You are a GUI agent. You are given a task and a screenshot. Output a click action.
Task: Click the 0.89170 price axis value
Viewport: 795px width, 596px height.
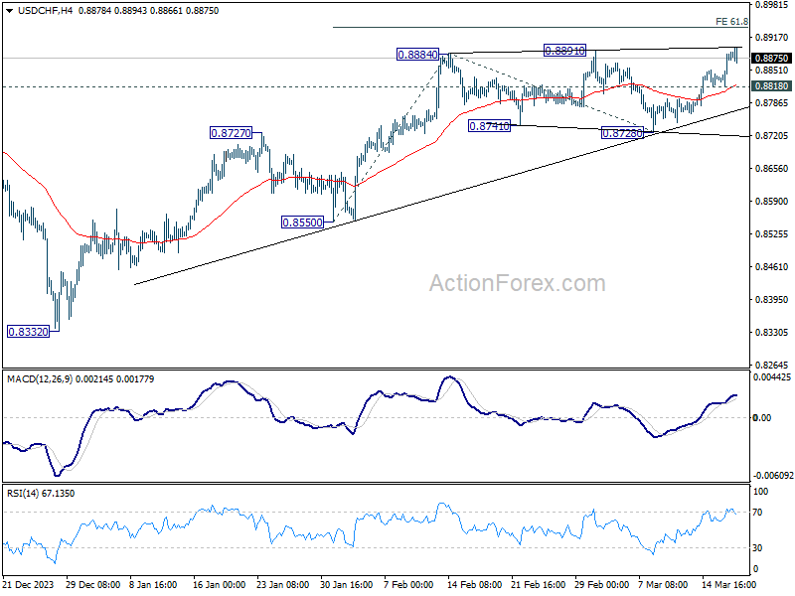[x=772, y=38]
